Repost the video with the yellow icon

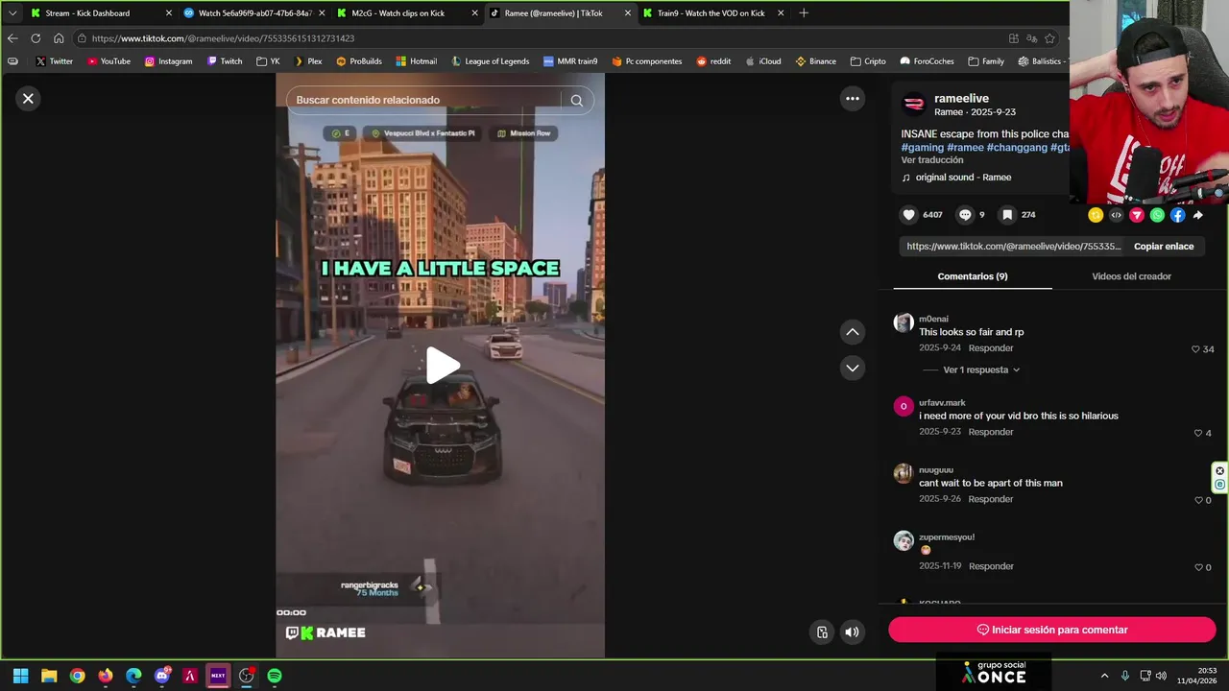(1096, 215)
